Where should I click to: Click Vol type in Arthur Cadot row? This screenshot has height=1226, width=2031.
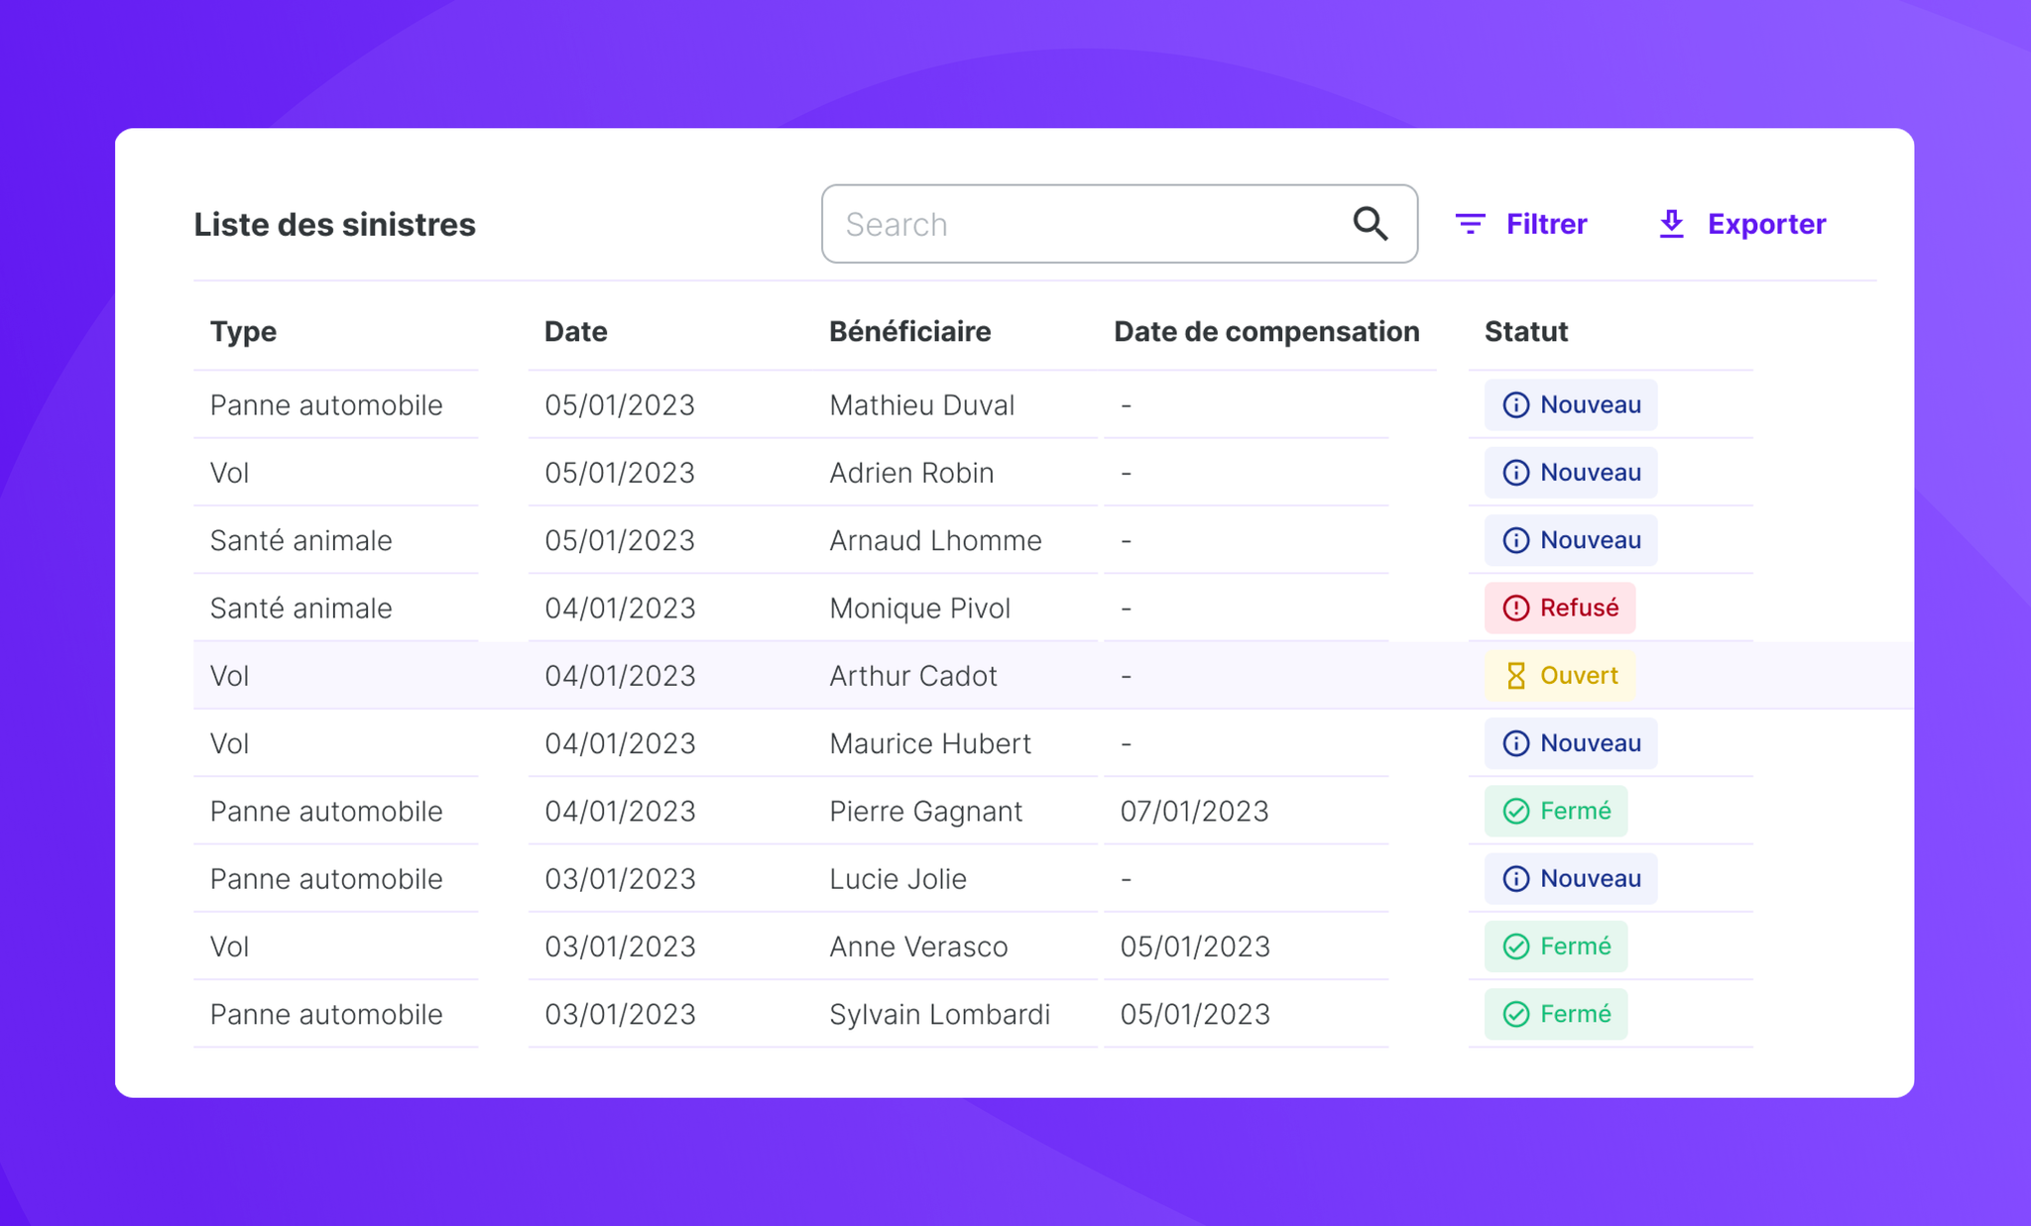point(229,676)
